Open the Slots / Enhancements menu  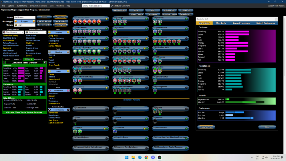(39, 6)
